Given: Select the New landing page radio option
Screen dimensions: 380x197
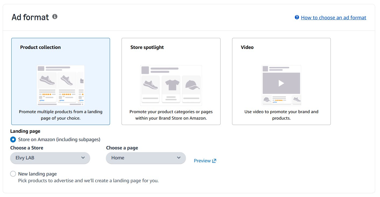Looking at the screenshot, I should pyautogui.click(x=13, y=174).
